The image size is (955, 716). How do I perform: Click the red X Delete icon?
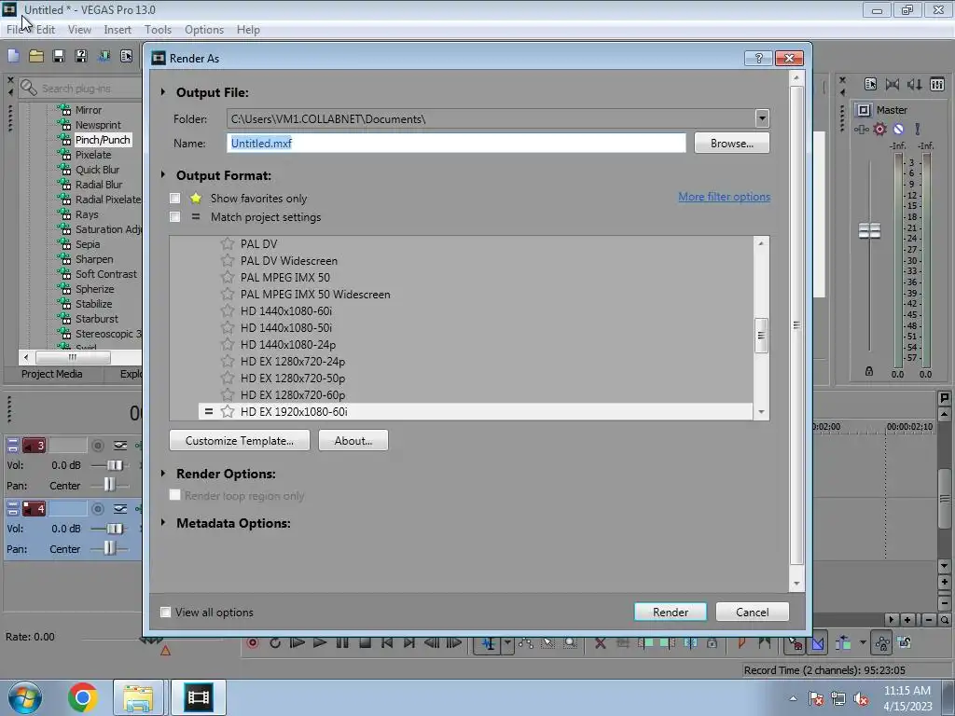click(x=600, y=643)
